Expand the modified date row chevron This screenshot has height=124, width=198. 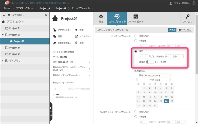pyautogui.click(x=90, y=62)
